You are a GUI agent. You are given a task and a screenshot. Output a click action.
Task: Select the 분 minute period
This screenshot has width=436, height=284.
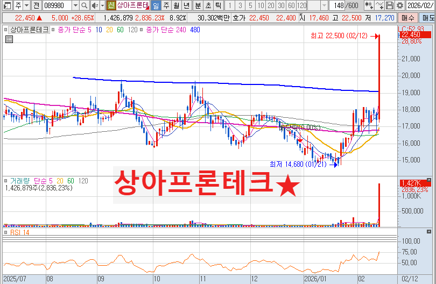pos(198,5)
